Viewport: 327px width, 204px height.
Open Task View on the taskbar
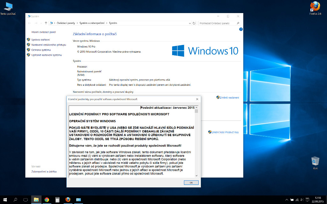(26, 200)
